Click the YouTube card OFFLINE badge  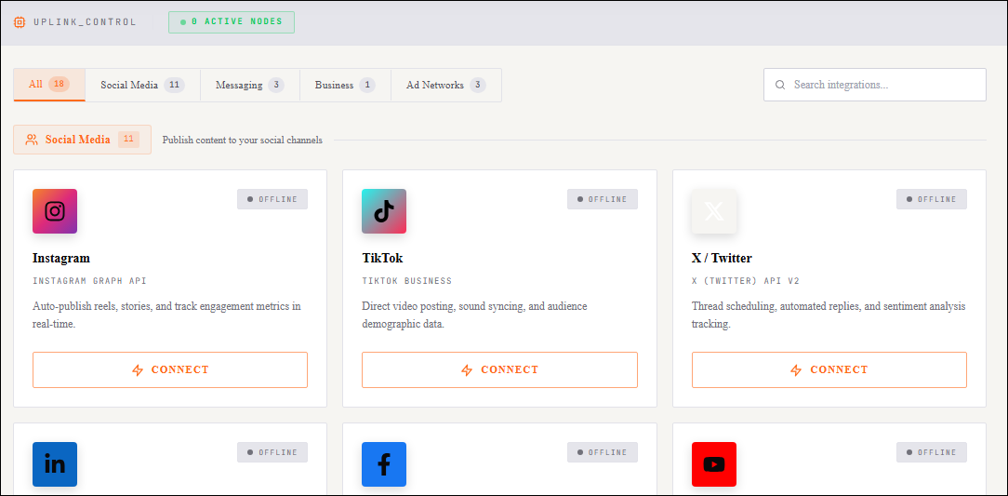coord(932,452)
